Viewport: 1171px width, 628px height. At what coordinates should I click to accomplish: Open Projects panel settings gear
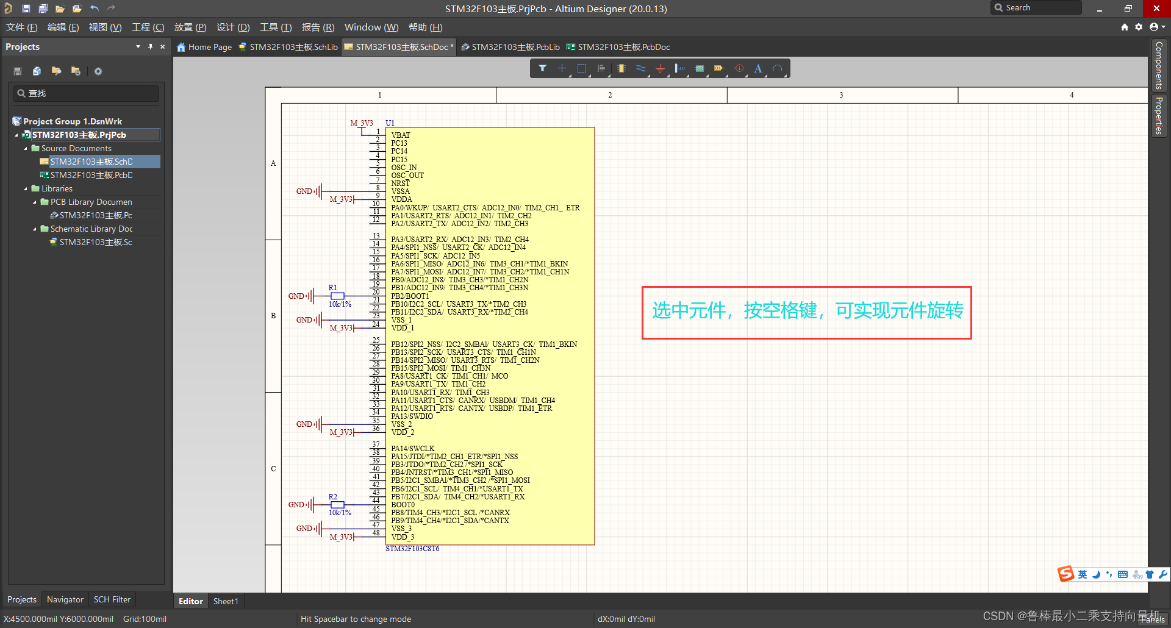(x=98, y=71)
